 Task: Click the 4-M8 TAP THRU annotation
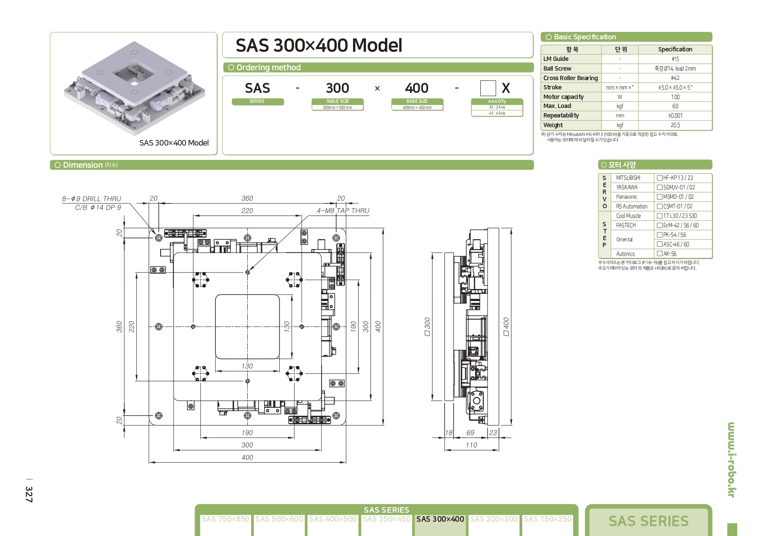point(343,211)
